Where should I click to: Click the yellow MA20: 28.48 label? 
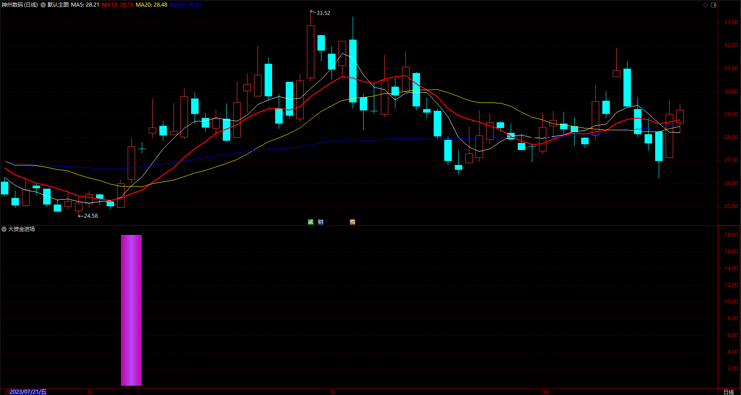[x=151, y=5]
